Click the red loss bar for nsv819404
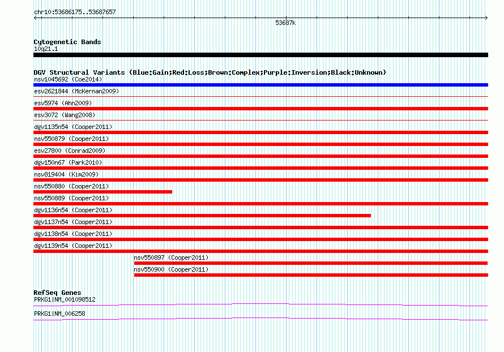The width and height of the screenshot is (504, 352). [x=260, y=180]
